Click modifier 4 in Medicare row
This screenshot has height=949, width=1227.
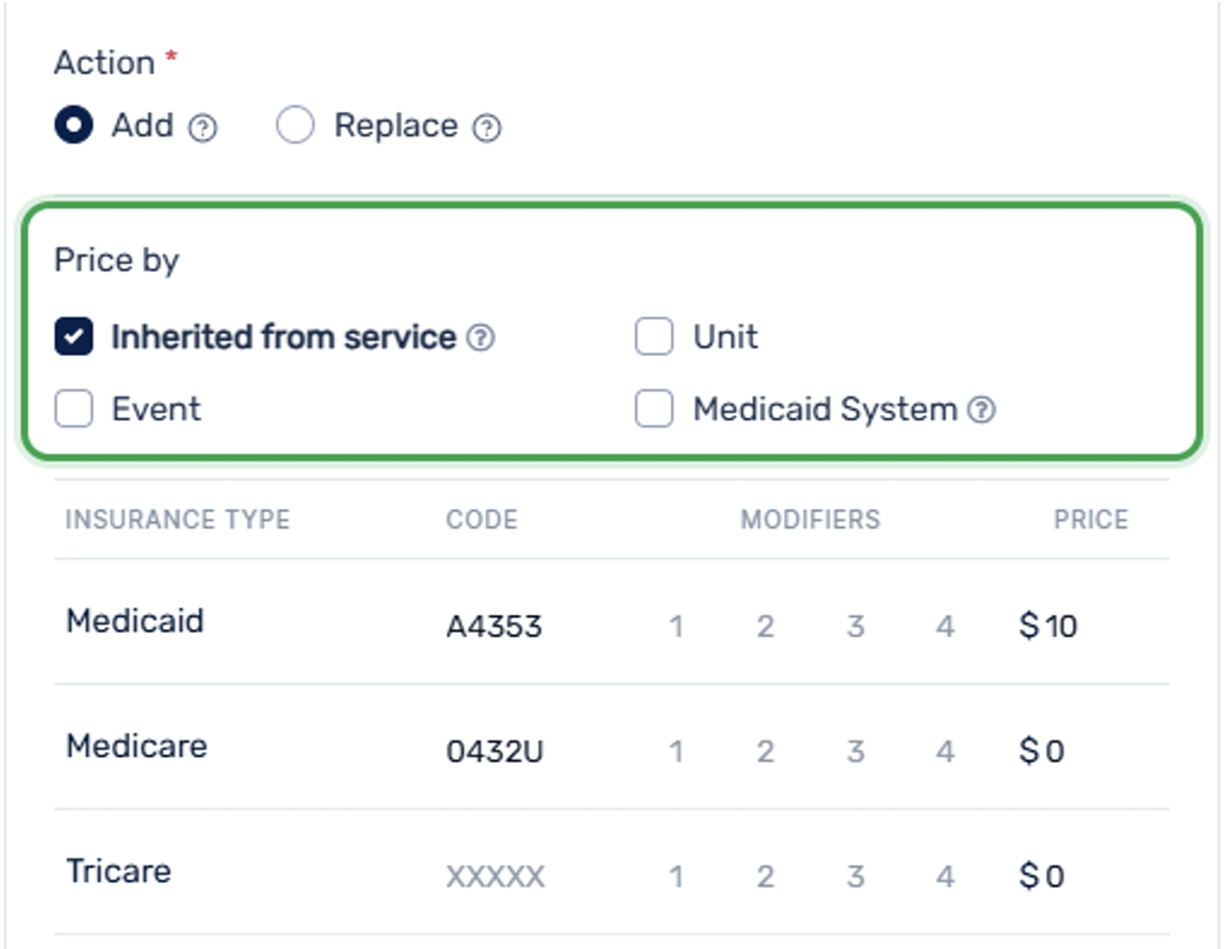point(945,751)
